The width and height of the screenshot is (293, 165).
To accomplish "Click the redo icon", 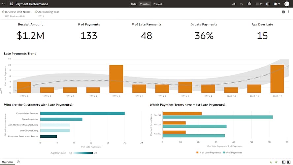I will pos(242,4).
